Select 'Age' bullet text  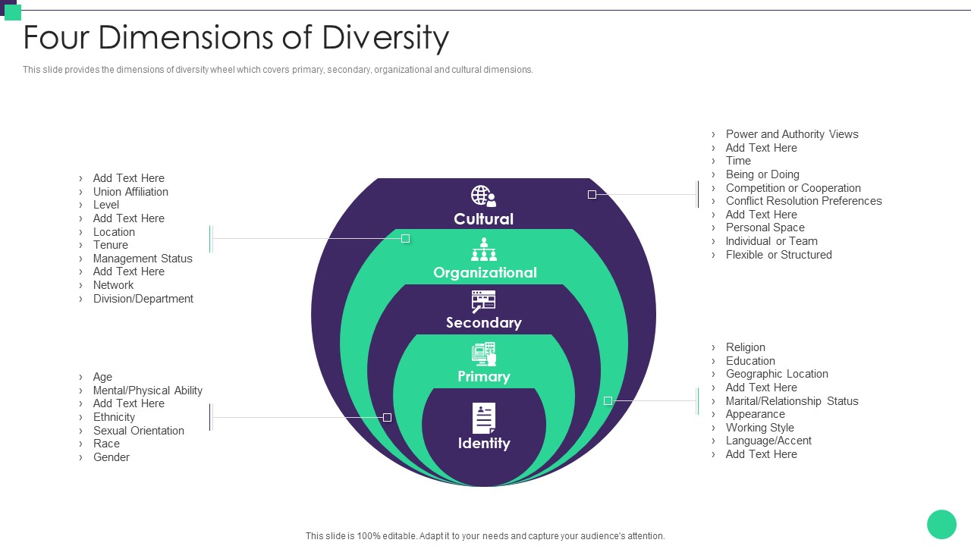[102, 377]
